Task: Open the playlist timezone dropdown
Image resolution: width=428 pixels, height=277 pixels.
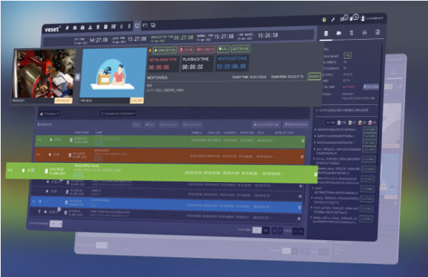Action: point(118,113)
